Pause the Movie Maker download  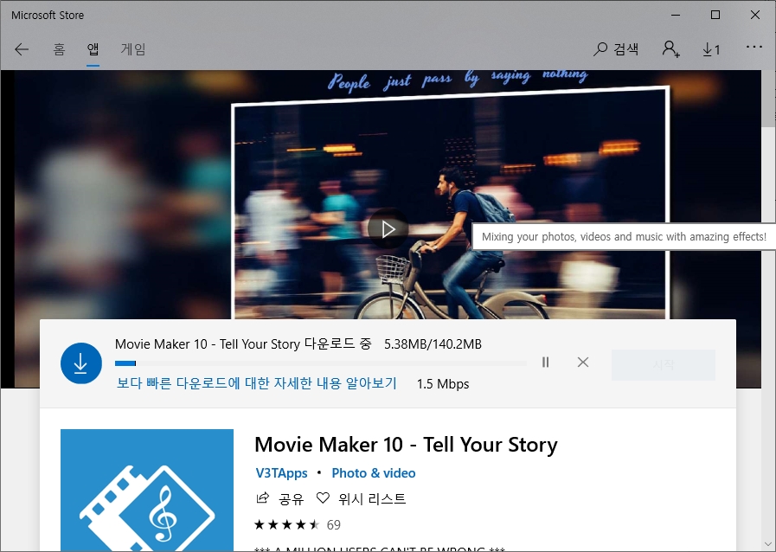pos(545,363)
